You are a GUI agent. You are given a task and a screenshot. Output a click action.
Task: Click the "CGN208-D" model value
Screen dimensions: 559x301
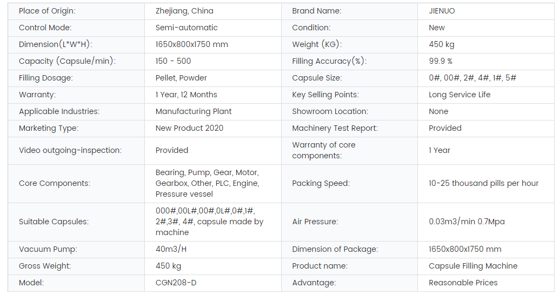coord(177,283)
